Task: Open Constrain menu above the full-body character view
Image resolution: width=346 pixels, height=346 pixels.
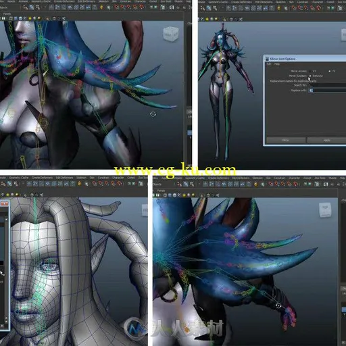Action: [x=303, y=2]
